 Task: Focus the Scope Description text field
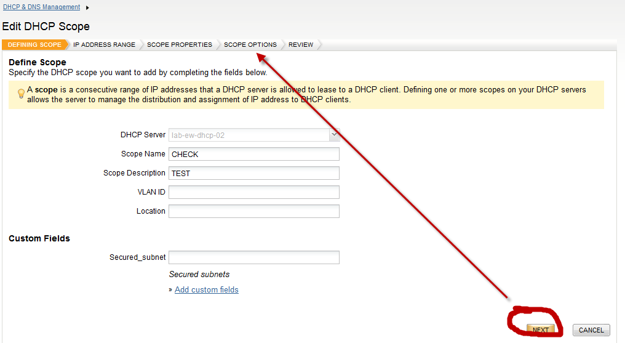click(254, 173)
